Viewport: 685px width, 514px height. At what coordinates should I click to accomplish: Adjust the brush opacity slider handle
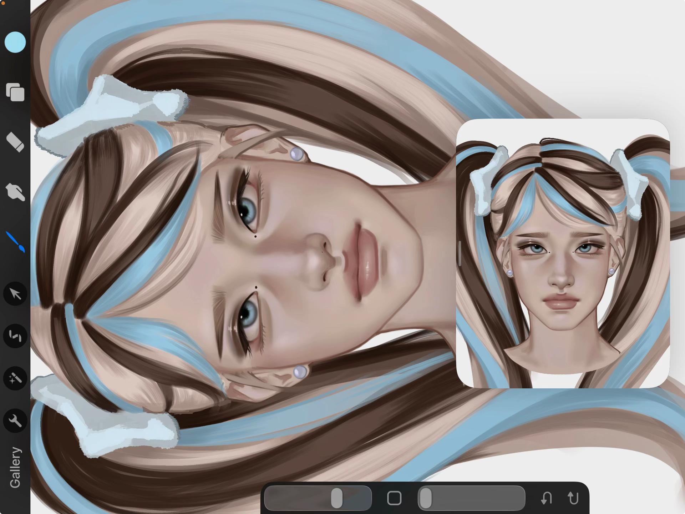pos(426,498)
